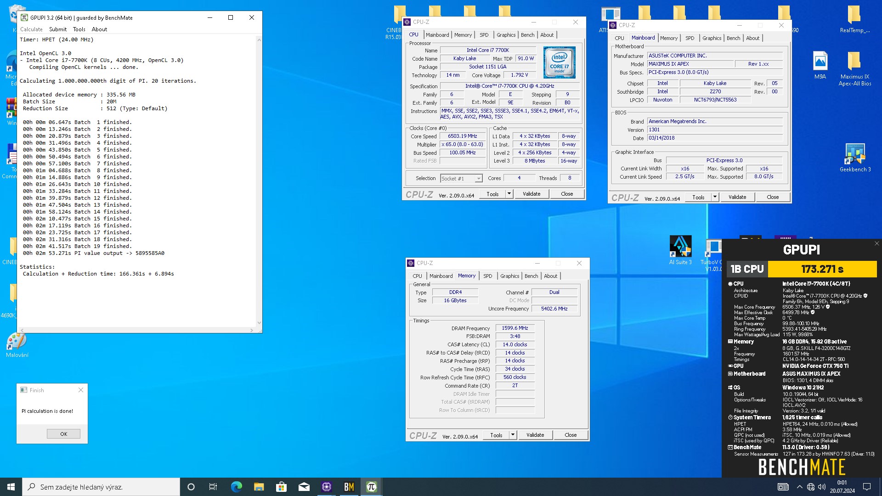This screenshot has height=496, width=882.
Task: Select BIOS Version 1301 field
Action: click(x=715, y=130)
